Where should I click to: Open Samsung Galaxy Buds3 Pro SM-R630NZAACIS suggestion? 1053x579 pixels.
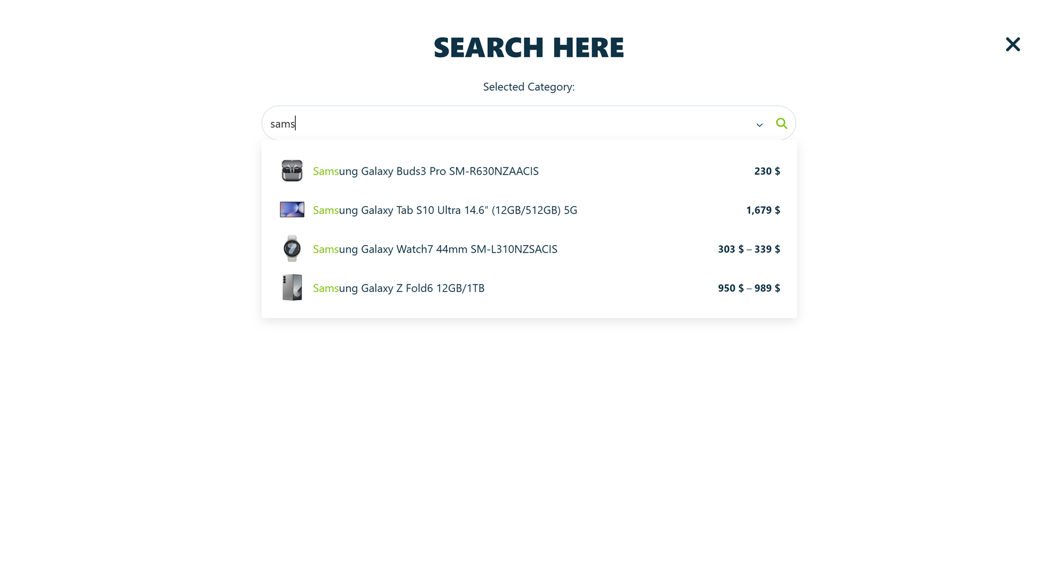pos(426,171)
